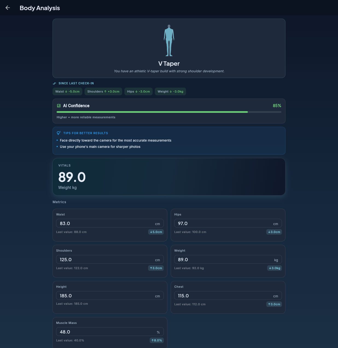Click the trend arrows icon beside SINCE LAST CHECK-IN
This screenshot has height=348, width=338.
tap(54, 83)
